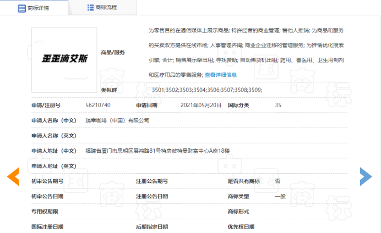Click the 注册公告日期 label
This screenshot has height=233, width=381.
152,196
